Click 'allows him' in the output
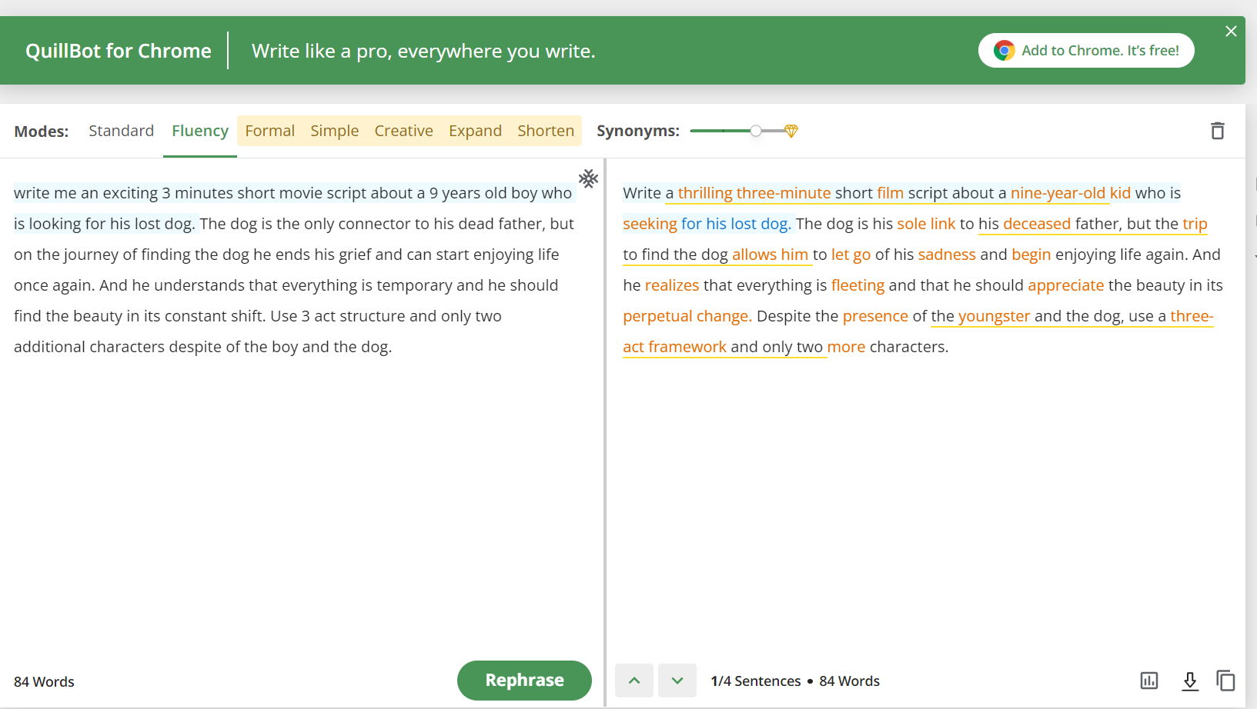Screen dimensions: 1257x709 [770, 255]
